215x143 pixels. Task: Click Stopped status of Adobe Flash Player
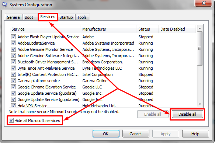pyautogui.click(x=146, y=37)
